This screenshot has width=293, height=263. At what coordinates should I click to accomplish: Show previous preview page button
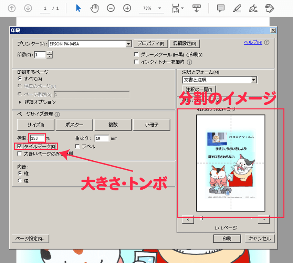(x=188, y=220)
